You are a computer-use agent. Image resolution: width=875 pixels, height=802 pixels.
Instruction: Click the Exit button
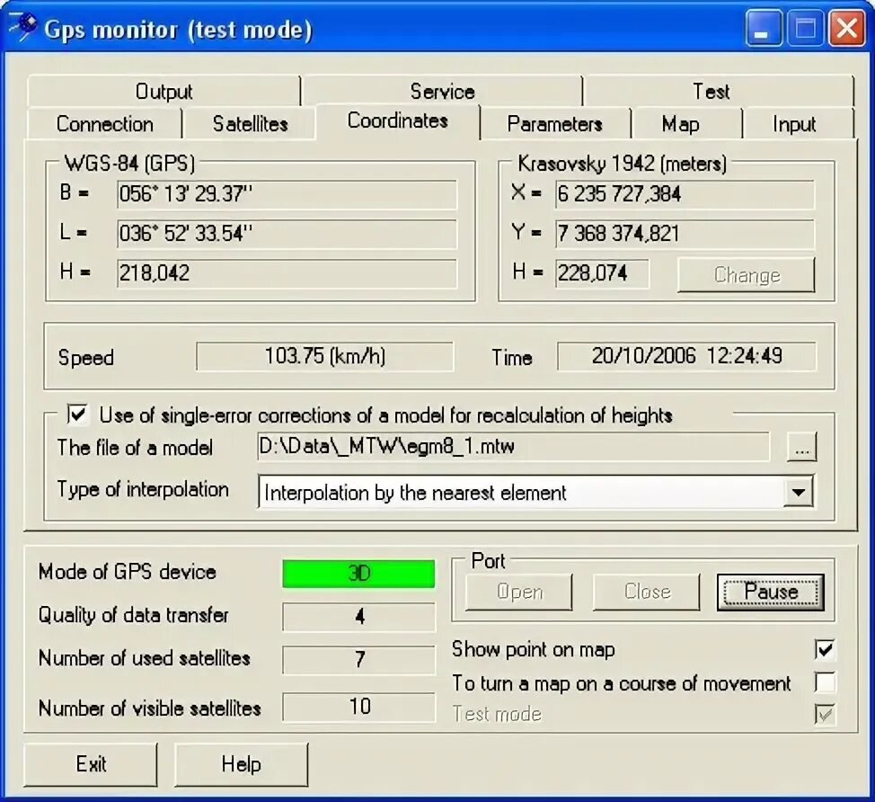[91, 764]
